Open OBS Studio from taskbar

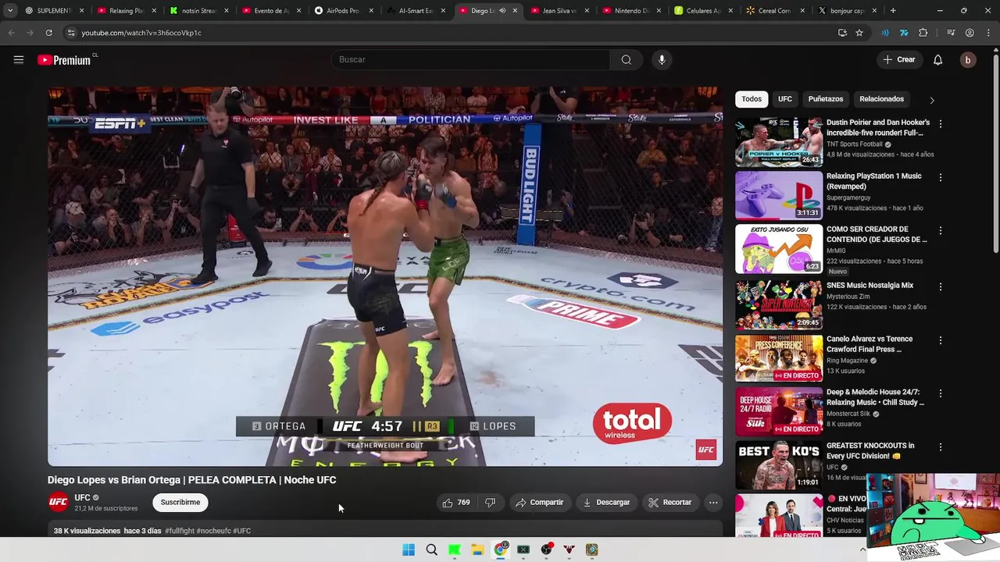click(x=546, y=550)
